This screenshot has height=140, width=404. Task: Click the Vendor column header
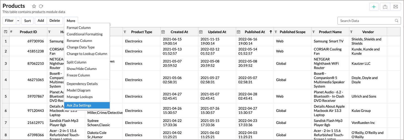pyautogui.click(x=368, y=32)
